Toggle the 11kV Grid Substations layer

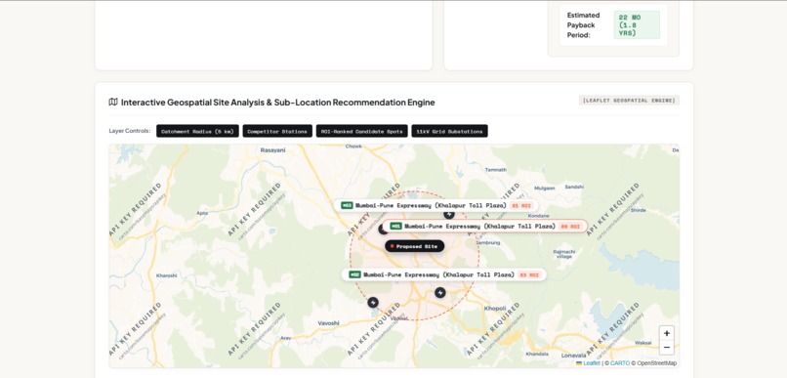[x=450, y=131]
